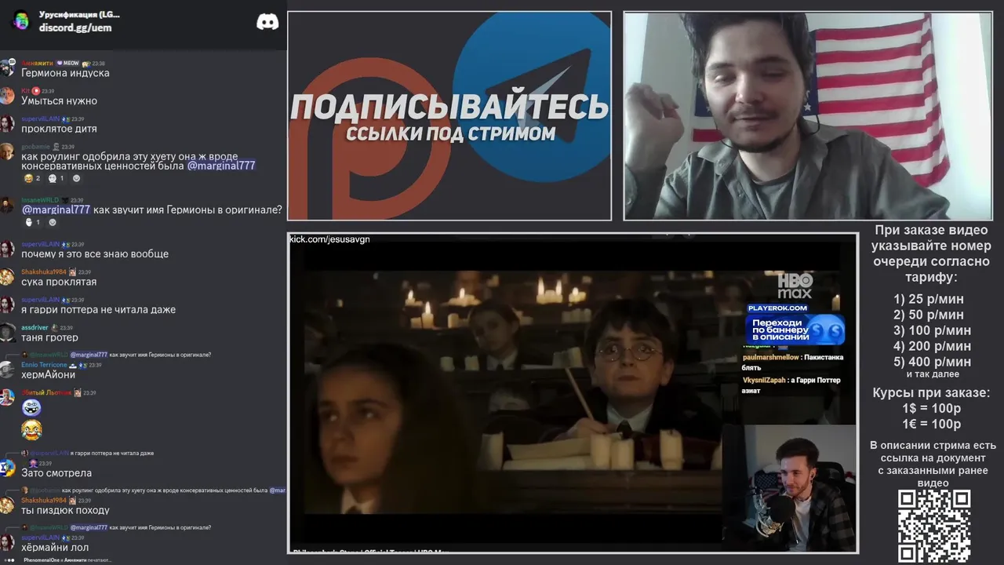The width and height of the screenshot is (1004, 565).
Task: Click the Ennio Terricone username
Action: (x=45, y=365)
